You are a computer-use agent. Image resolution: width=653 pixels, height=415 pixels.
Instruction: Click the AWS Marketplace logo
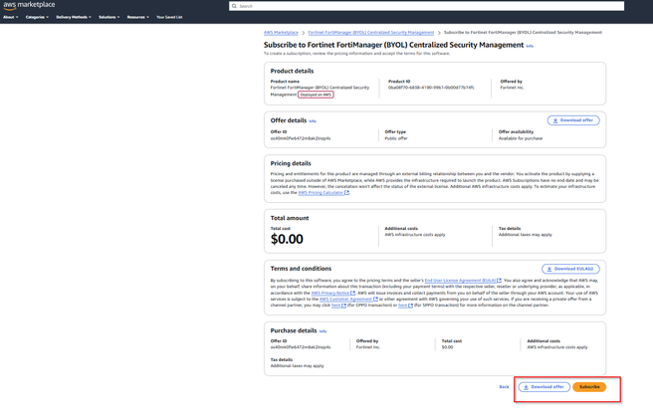point(29,5)
